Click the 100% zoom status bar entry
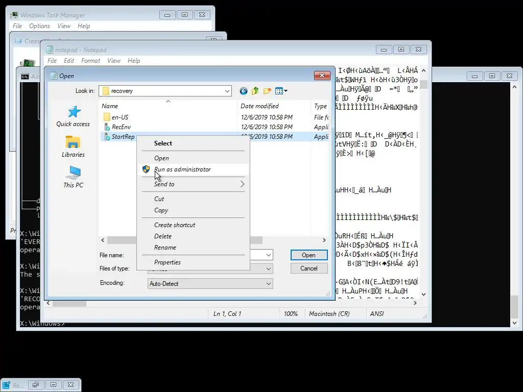523x392 pixels. tap(291, 314)
